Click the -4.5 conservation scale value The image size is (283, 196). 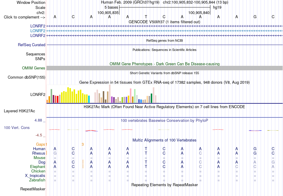[x=39, y=135]
